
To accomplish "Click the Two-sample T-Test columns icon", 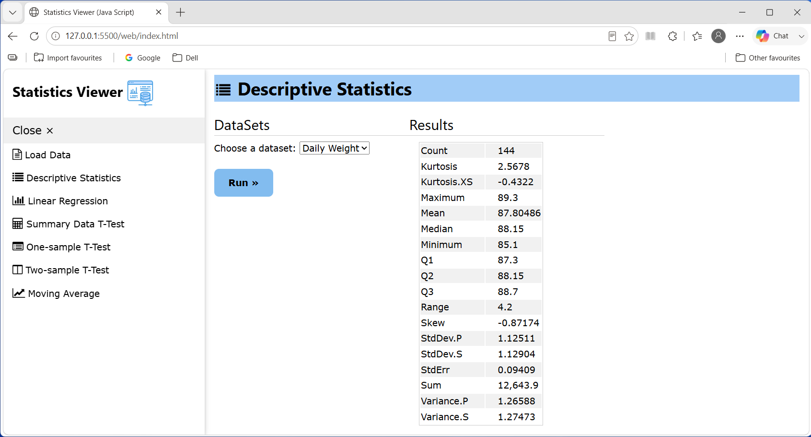I will click(17, 270).
